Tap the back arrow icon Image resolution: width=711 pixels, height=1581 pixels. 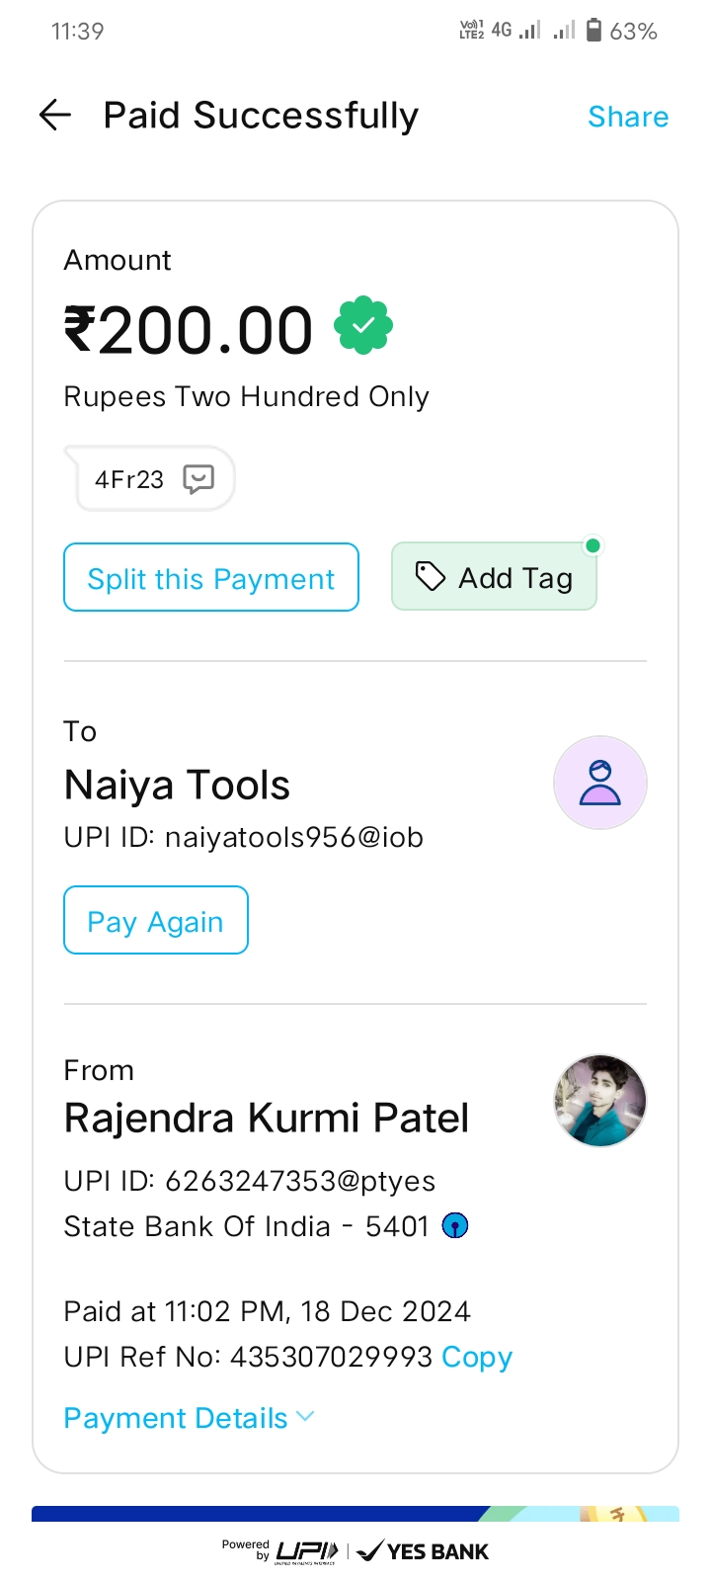tap(55, 116)
